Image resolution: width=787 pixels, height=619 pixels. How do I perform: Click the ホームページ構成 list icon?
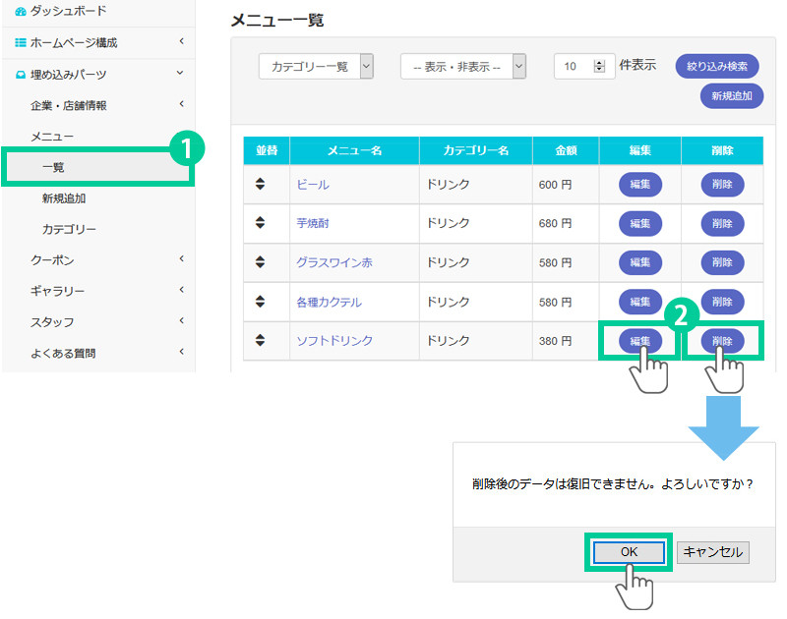click(22, 43)
